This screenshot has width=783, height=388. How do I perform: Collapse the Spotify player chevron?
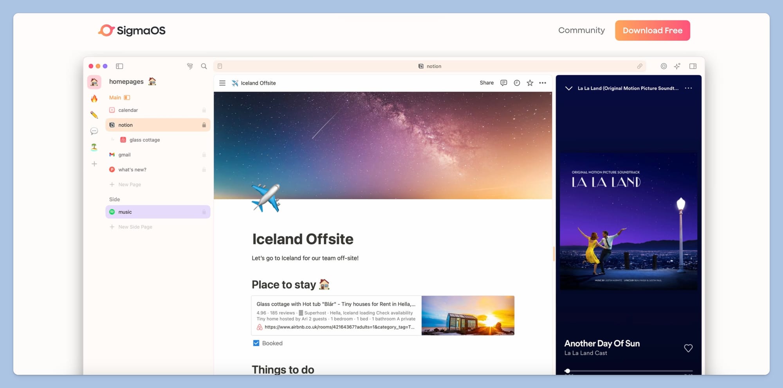(x=569, y=88)
